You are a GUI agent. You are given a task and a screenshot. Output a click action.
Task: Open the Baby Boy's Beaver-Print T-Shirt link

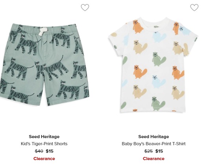pos(153,144)
